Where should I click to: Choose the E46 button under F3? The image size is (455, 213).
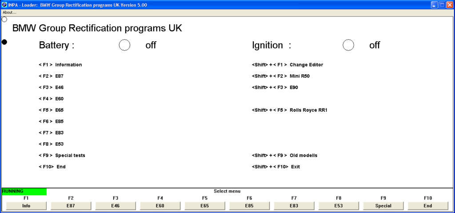coord(116,206)
